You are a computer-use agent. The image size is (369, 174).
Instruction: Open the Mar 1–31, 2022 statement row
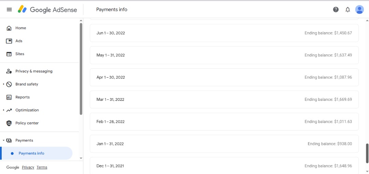224,99
